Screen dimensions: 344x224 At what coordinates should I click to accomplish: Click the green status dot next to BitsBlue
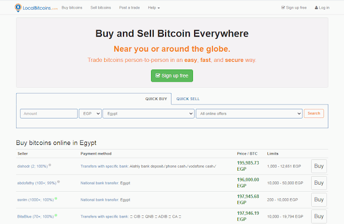[56, 215]
